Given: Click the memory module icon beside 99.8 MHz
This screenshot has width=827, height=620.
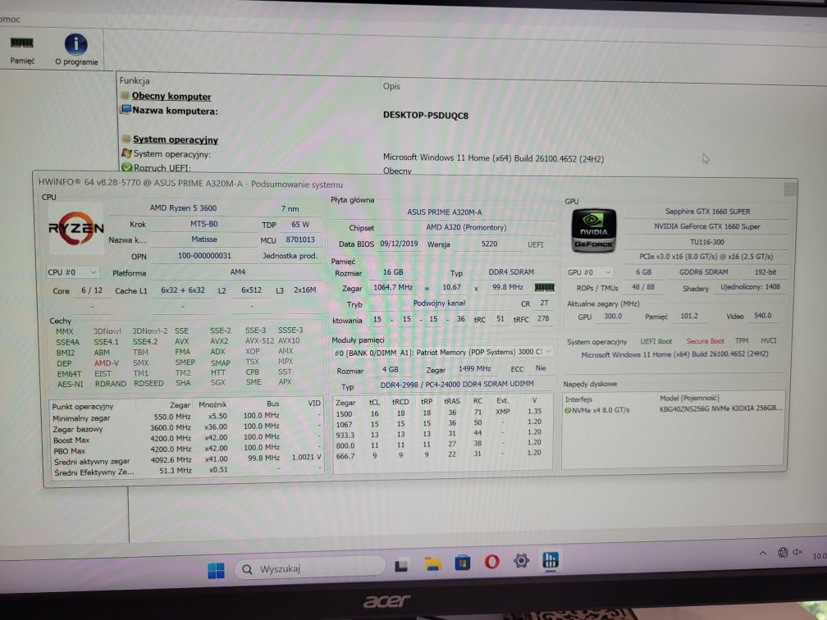Looking at the screenshot, I should coord(544,287).
